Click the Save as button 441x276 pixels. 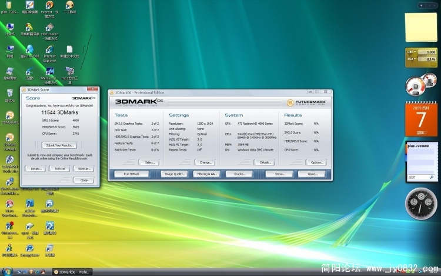pos(84,169)
